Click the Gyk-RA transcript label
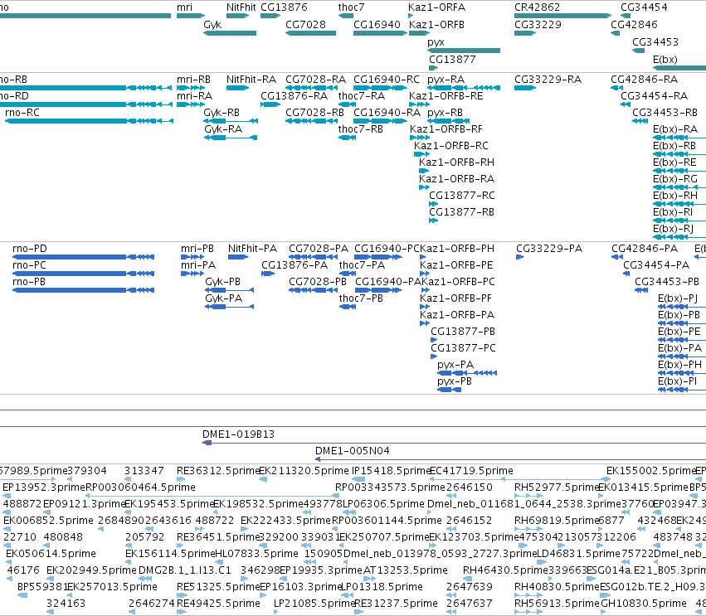 tap(223, 129)
